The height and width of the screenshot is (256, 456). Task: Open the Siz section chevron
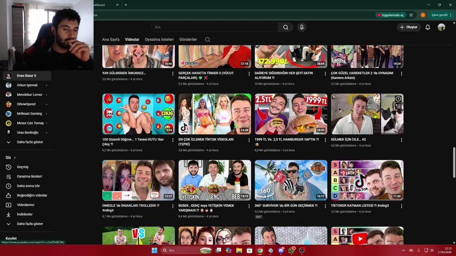point(15,158)
